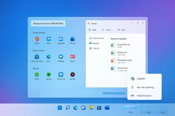The image size is (175, 116).
Task: Open the Settings app icon
Action: click(61, 57)
